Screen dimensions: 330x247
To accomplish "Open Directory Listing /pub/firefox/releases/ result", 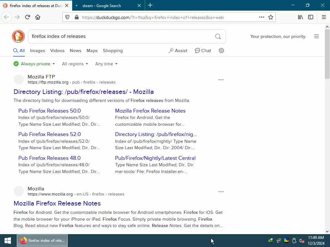I will (x=83, y=92).
